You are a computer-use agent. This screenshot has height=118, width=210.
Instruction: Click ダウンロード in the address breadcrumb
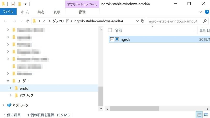pyautogui.click(x=61, y=21)
